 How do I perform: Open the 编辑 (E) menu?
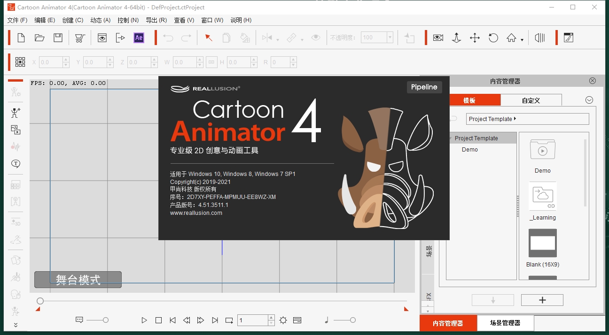click(45, 20)
